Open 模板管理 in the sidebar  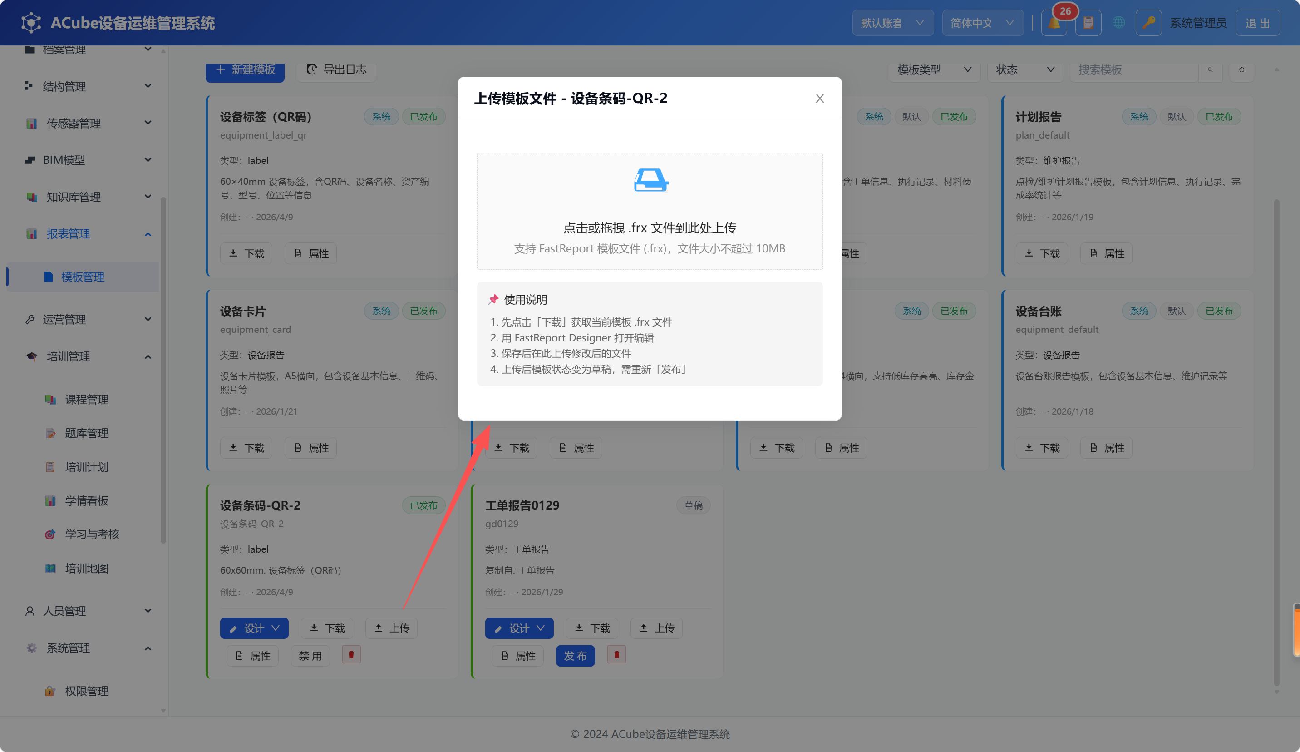(83, 277)
